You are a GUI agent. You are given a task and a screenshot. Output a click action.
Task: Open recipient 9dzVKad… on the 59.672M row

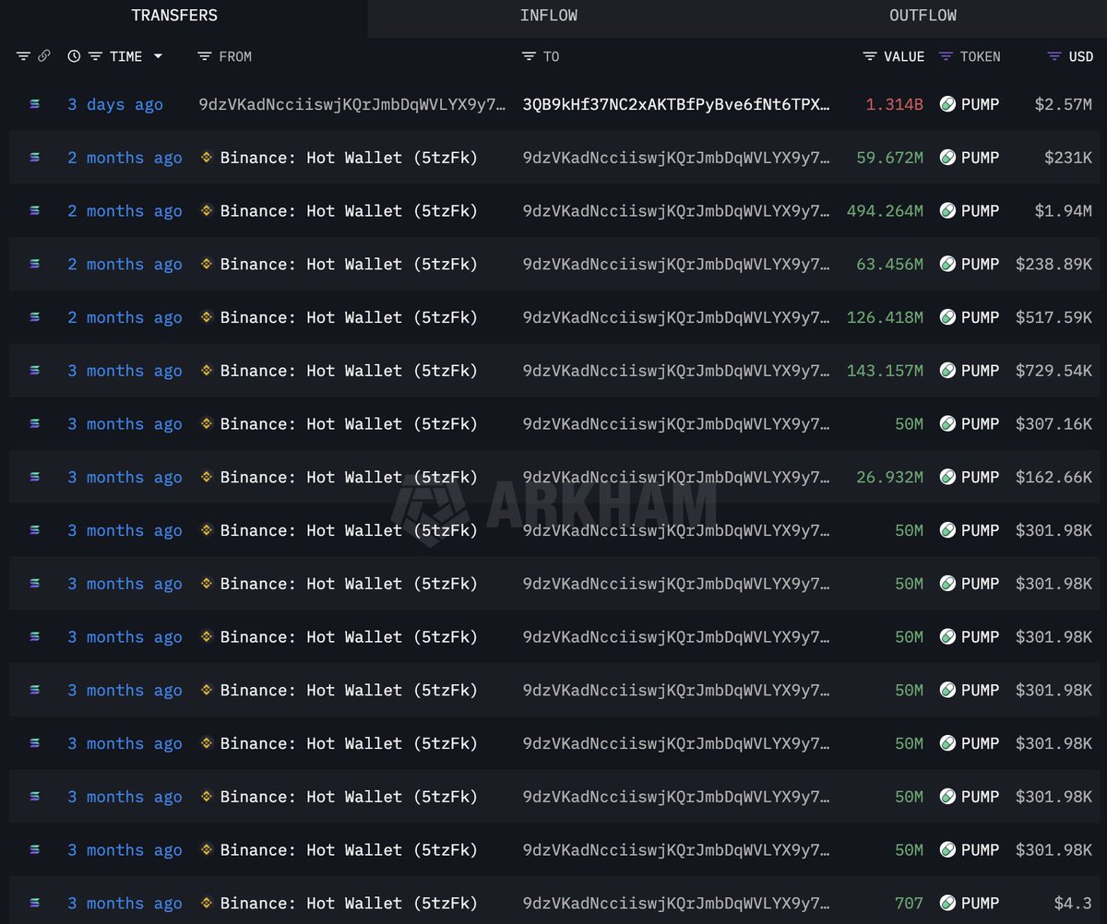click(676, 158)
